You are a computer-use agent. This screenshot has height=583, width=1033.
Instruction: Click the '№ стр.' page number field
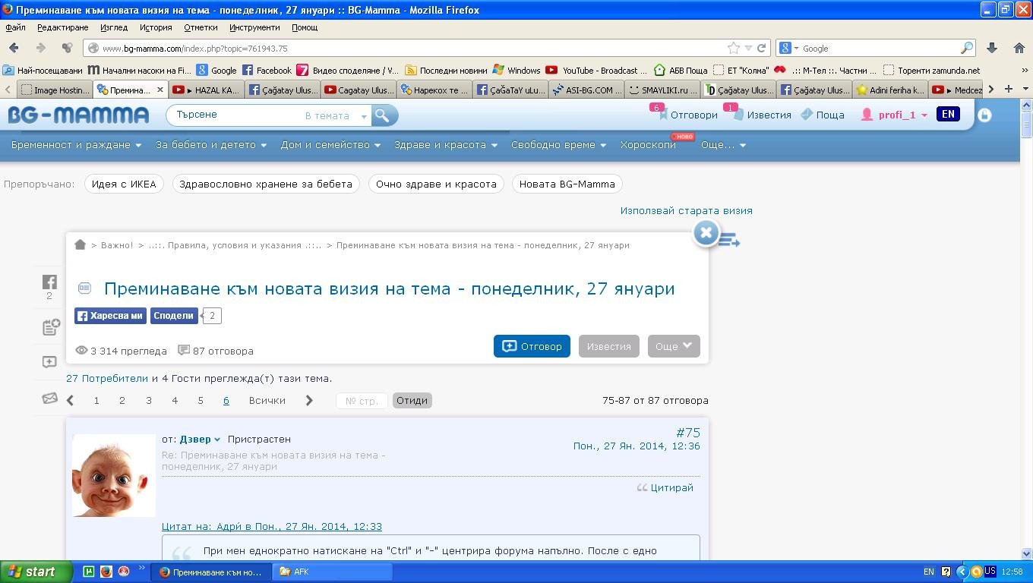point(362,401)
